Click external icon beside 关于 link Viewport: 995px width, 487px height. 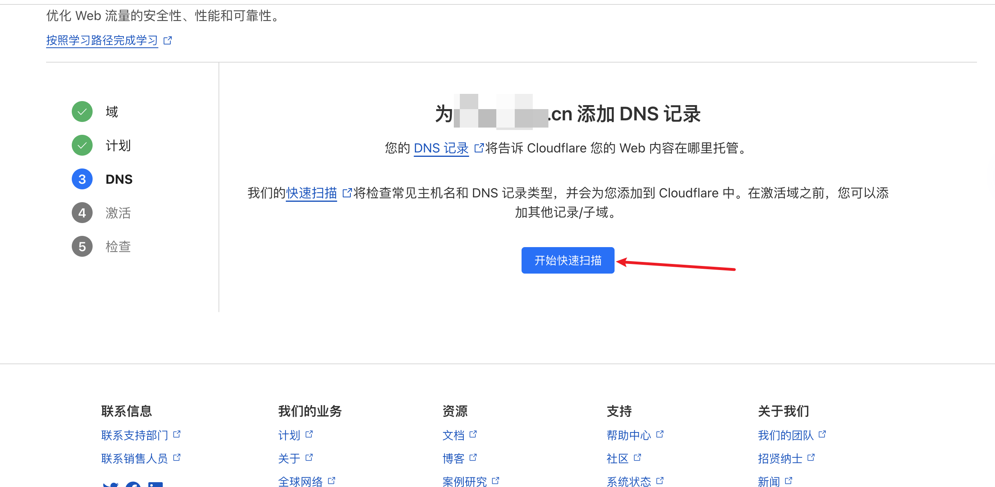[x=309, y=458]
